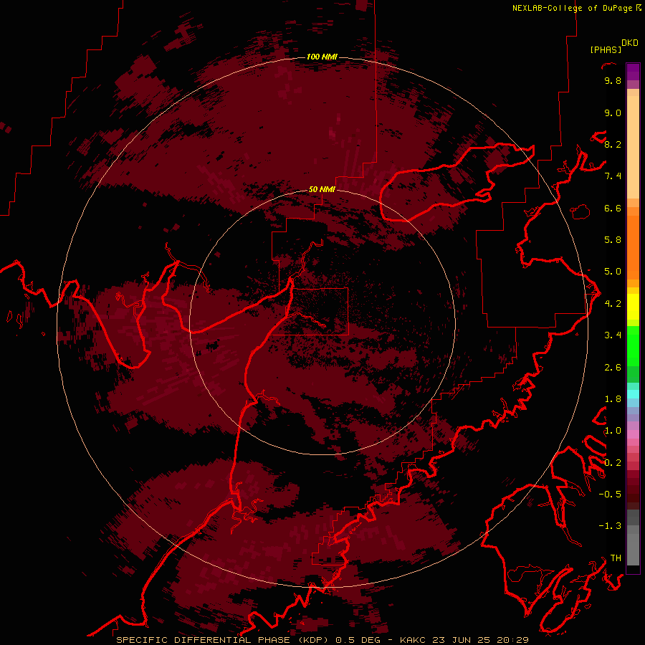Click the KAKC radar site identifier
The image size is (645, 645).
414,640
